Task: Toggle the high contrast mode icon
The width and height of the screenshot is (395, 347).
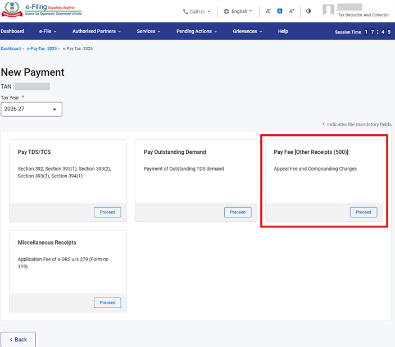Action: point(308,11)
